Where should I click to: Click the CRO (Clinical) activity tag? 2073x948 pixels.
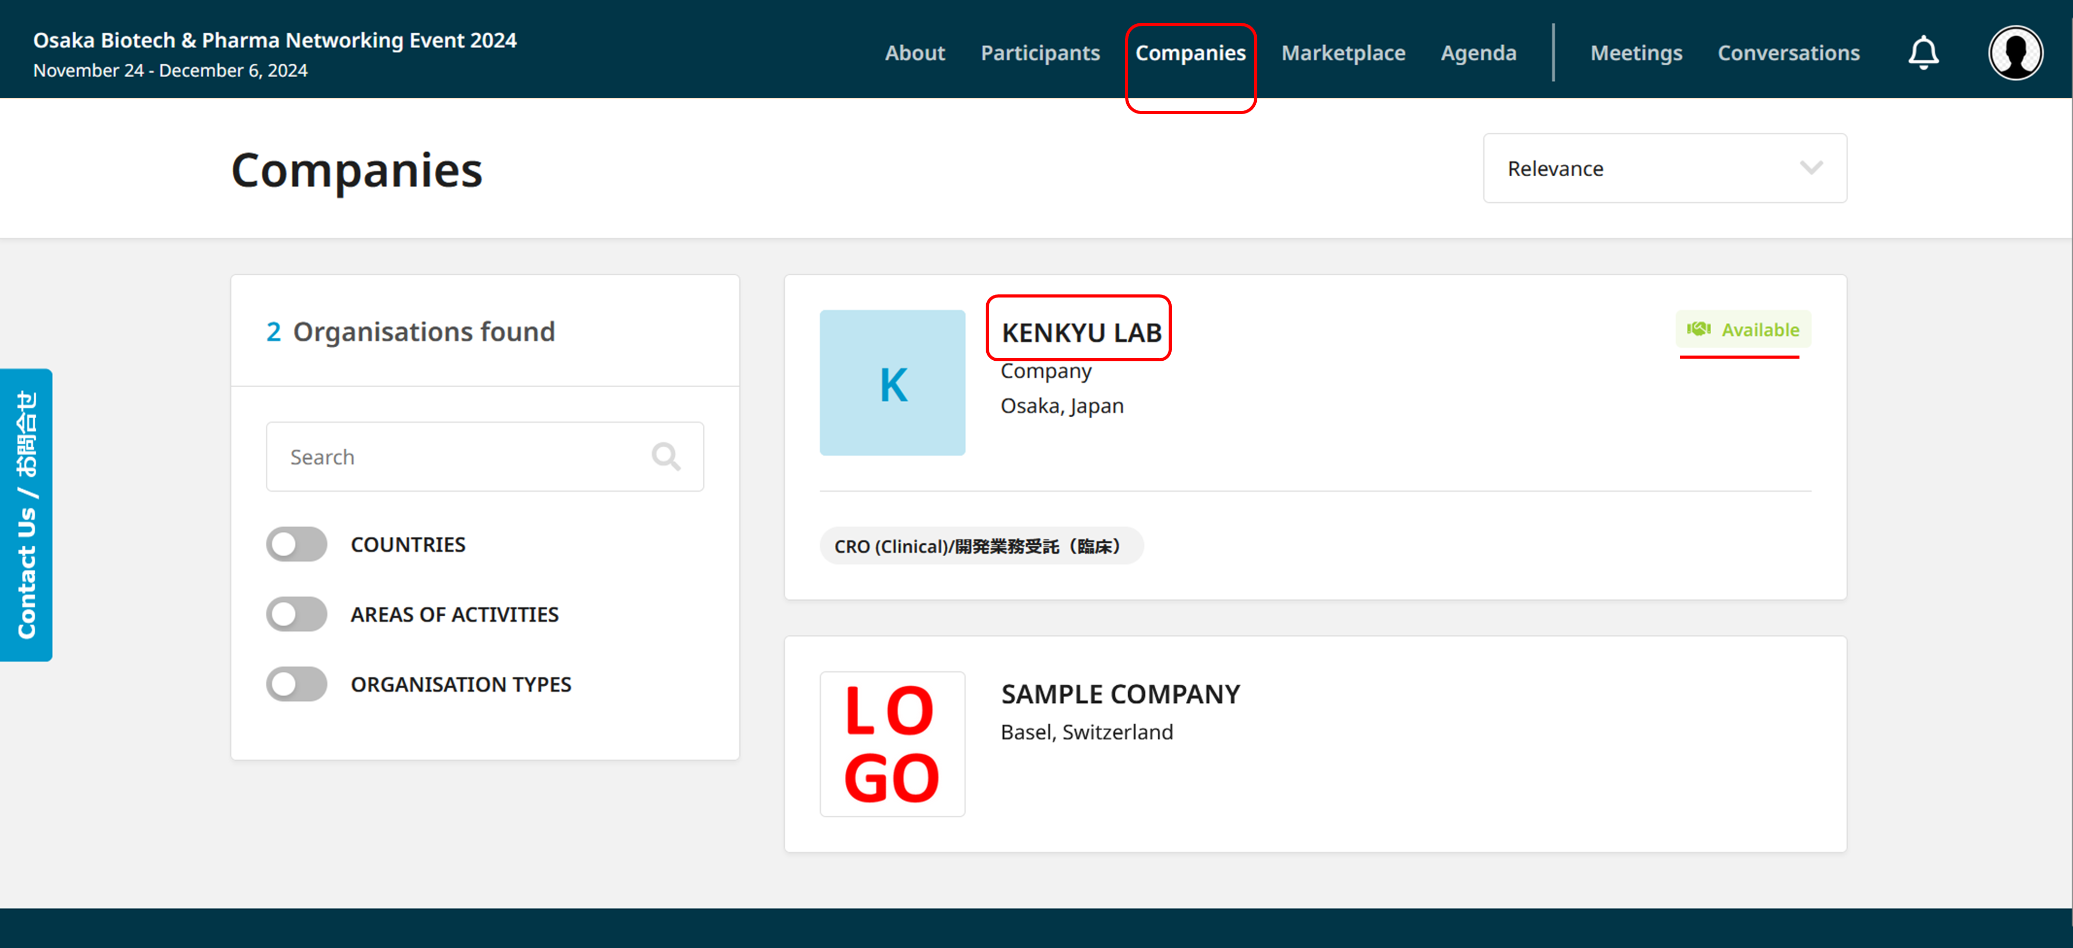point(981,546)
